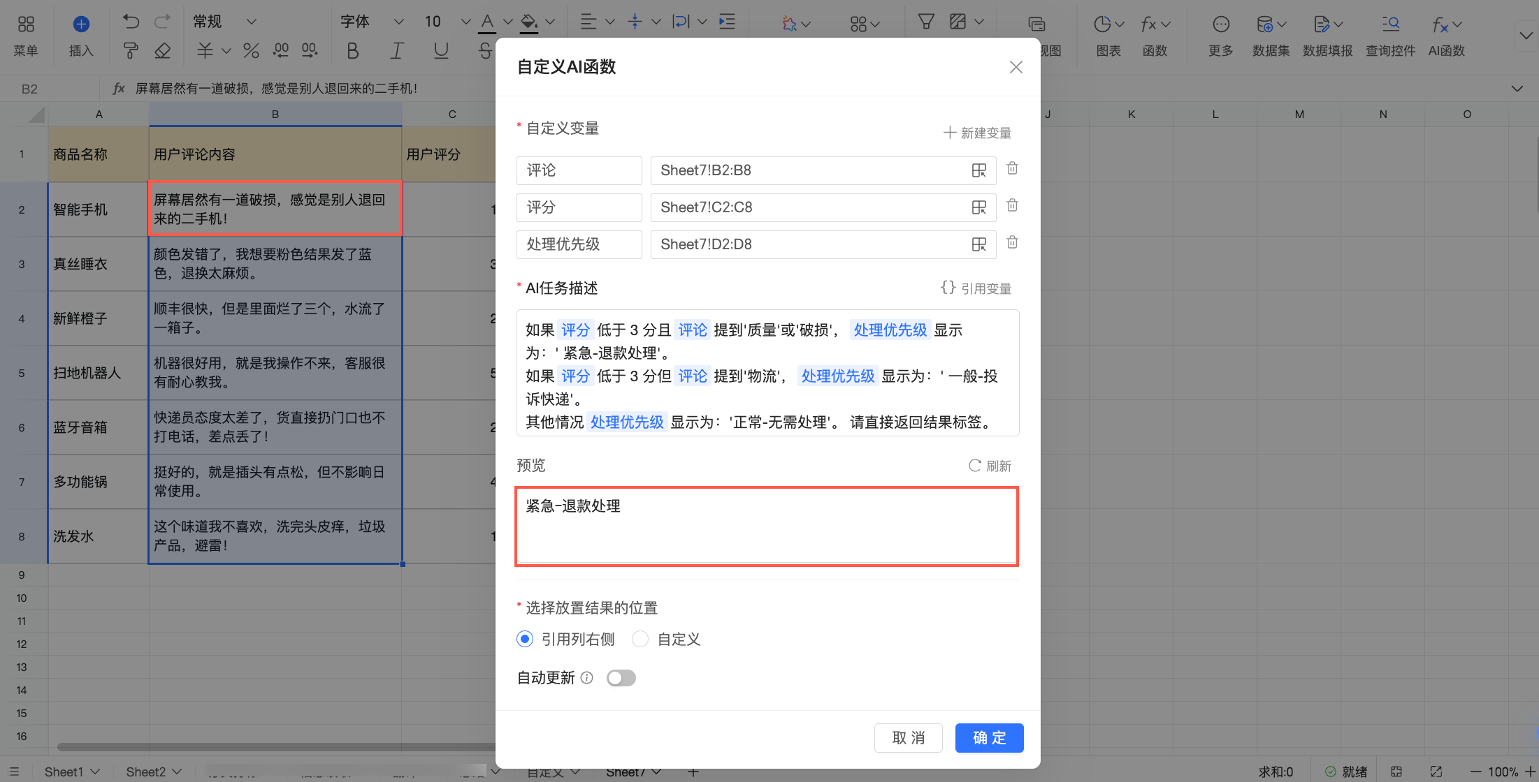This screenshot has height=782, width=1539.
Task: Click 新建变量 to add a variable
Action: pos(977,133)
